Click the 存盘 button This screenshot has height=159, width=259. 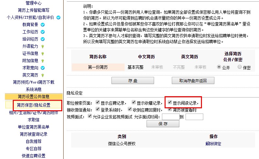[133, 80]
